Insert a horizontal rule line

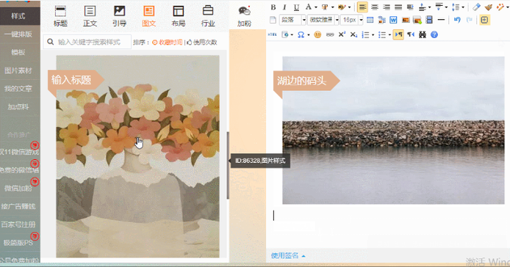click(x=441, y=20)
